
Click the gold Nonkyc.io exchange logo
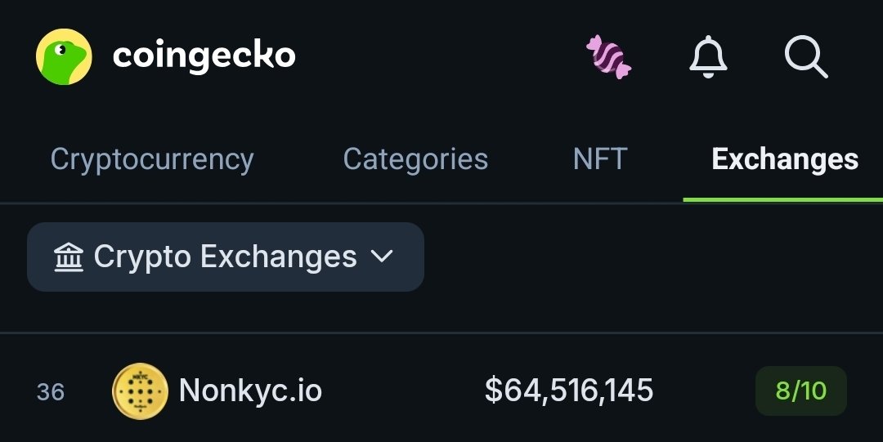(x=140, y=391)
